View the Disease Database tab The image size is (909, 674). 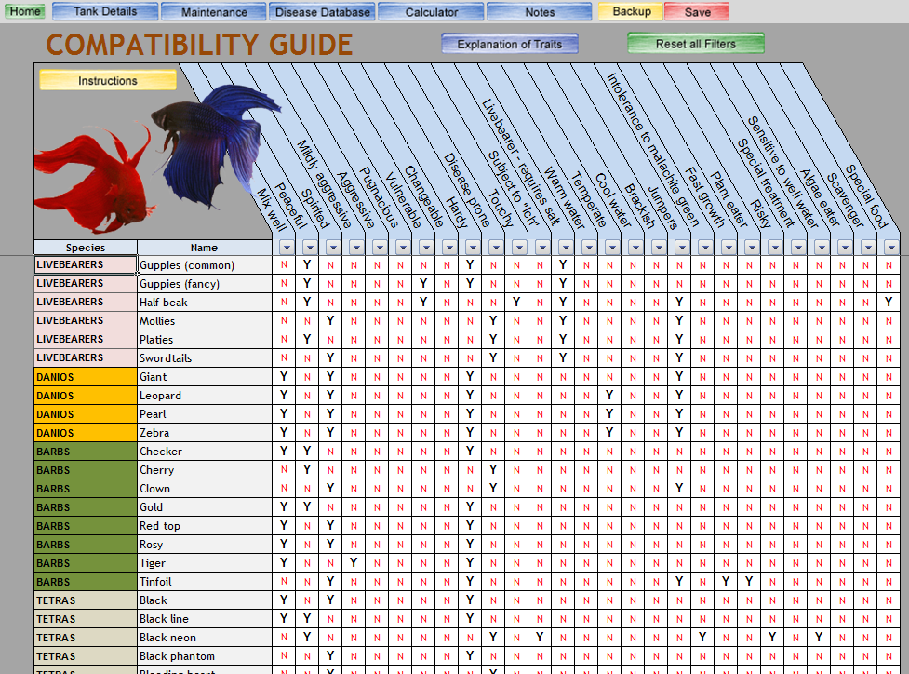(x=322, y=11)
